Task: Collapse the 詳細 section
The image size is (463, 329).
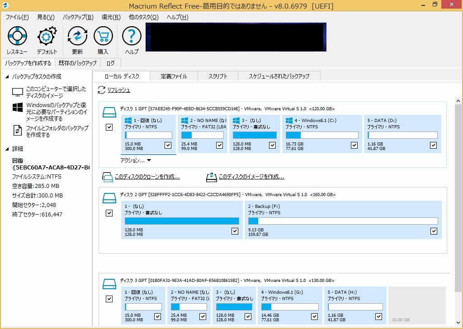Action: [7, 149]
